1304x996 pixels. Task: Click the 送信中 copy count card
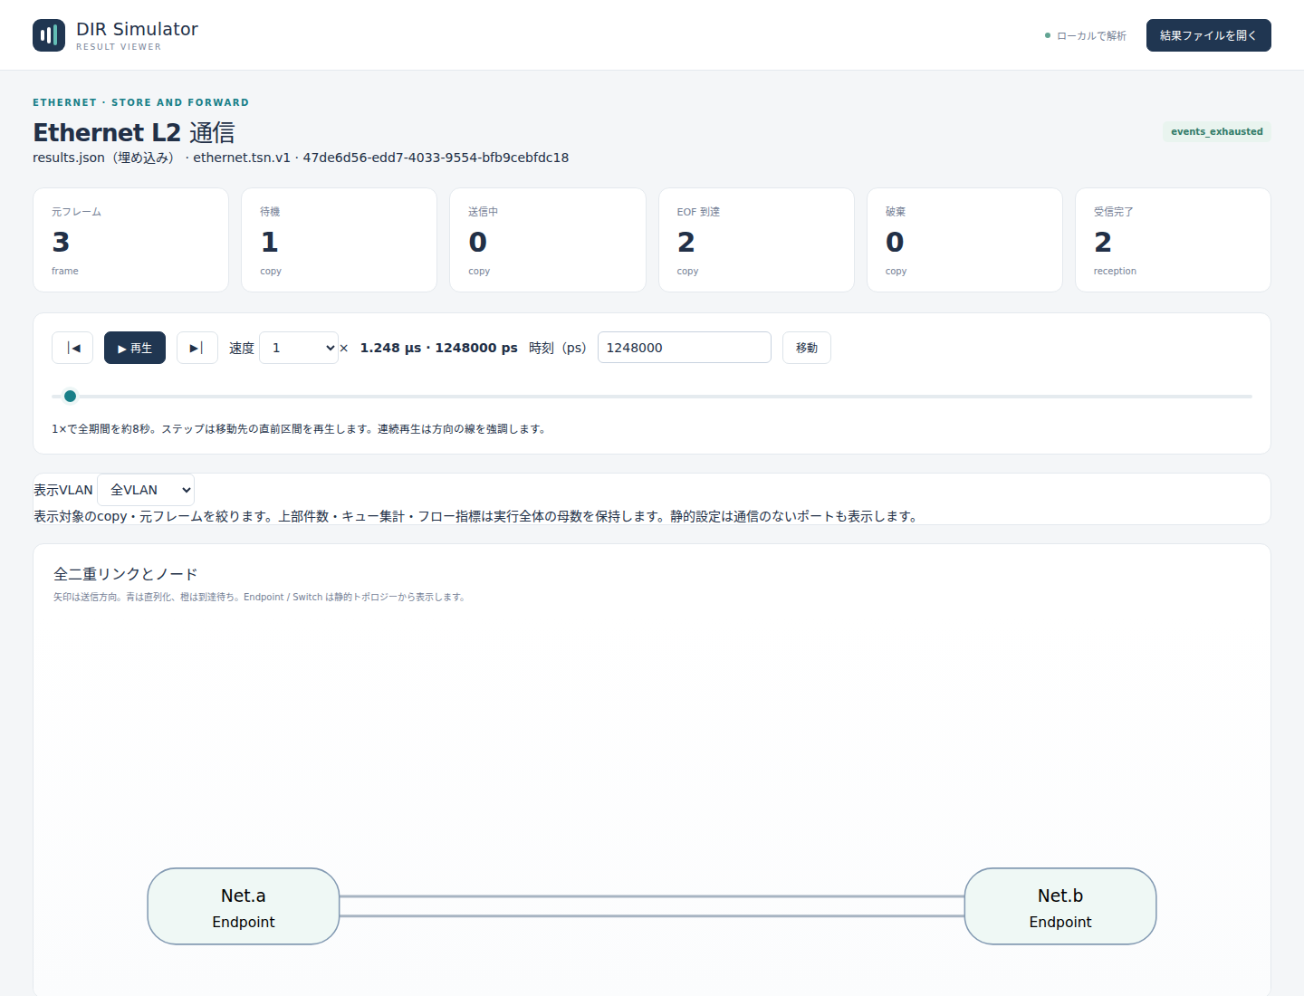click(548, 240)
